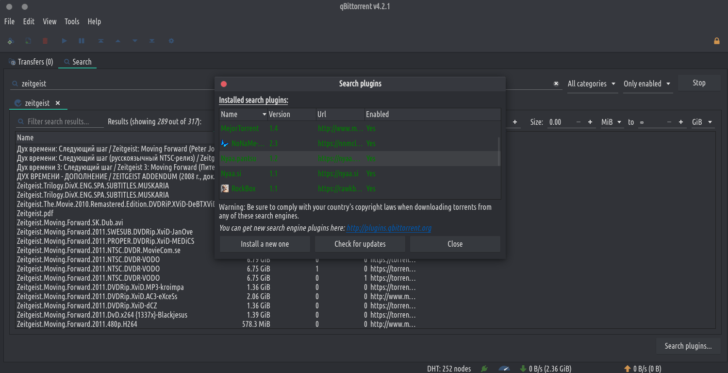Decrease maximum size with minus stepper
Image resolution: width=728 pixels, height=373 pixels.
[x=669, y=122]
